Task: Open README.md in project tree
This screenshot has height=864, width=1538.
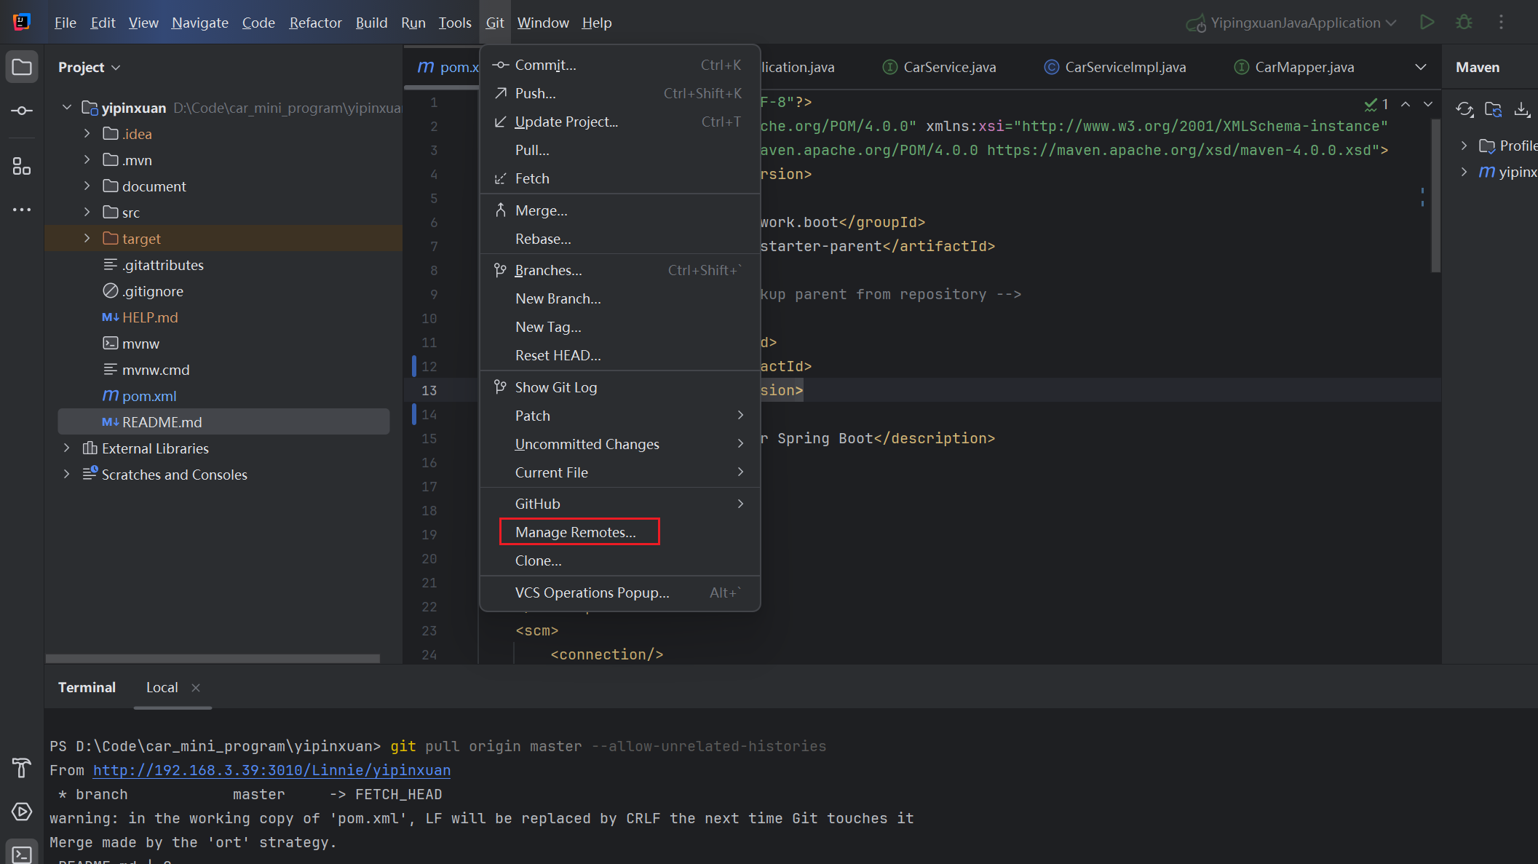Action: [162, 422]
